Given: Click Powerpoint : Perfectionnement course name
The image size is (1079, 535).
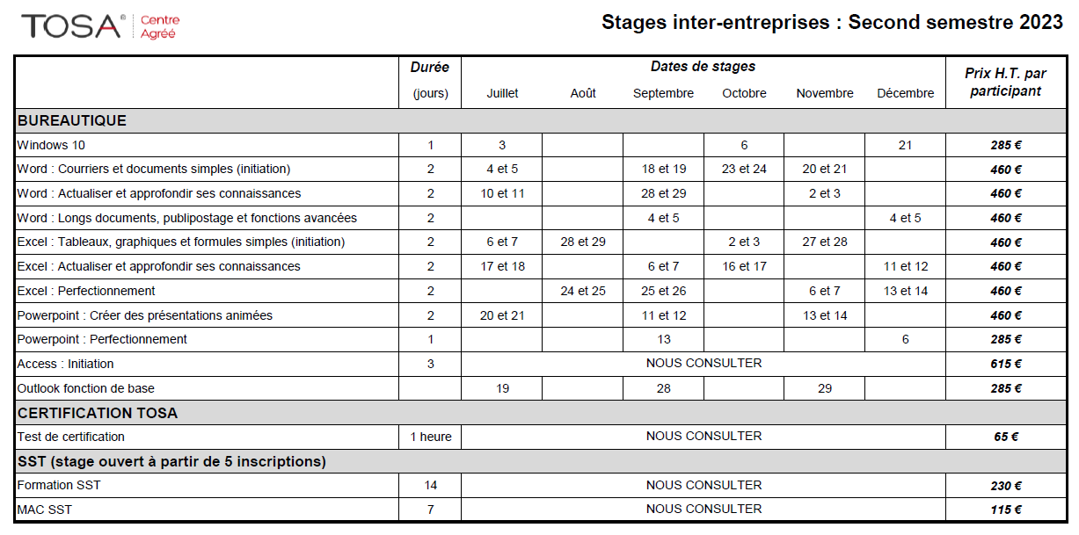Looking at the screenshot, I should click(x=102, y=339).
